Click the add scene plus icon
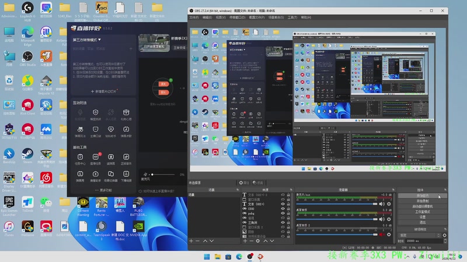 [191, 240]
